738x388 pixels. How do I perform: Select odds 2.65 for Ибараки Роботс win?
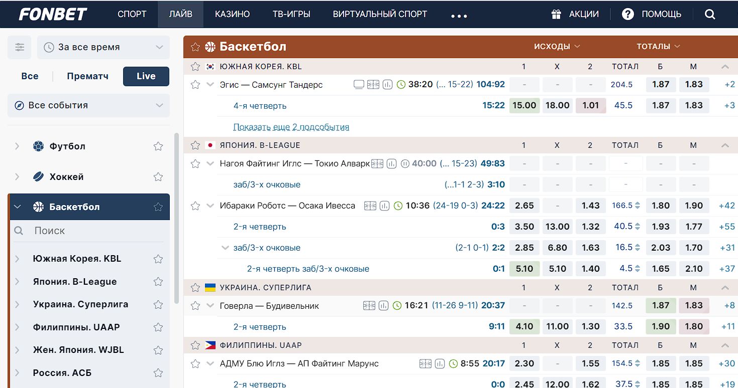pos(524,206)
